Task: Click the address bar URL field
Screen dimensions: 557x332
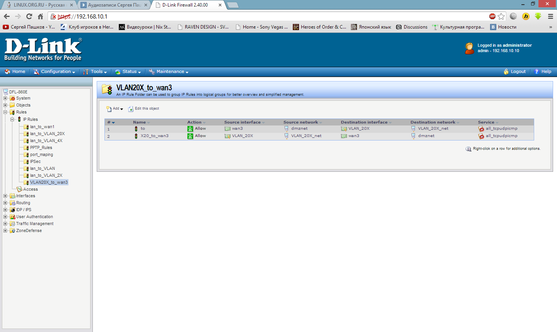Action: (271, 16)
